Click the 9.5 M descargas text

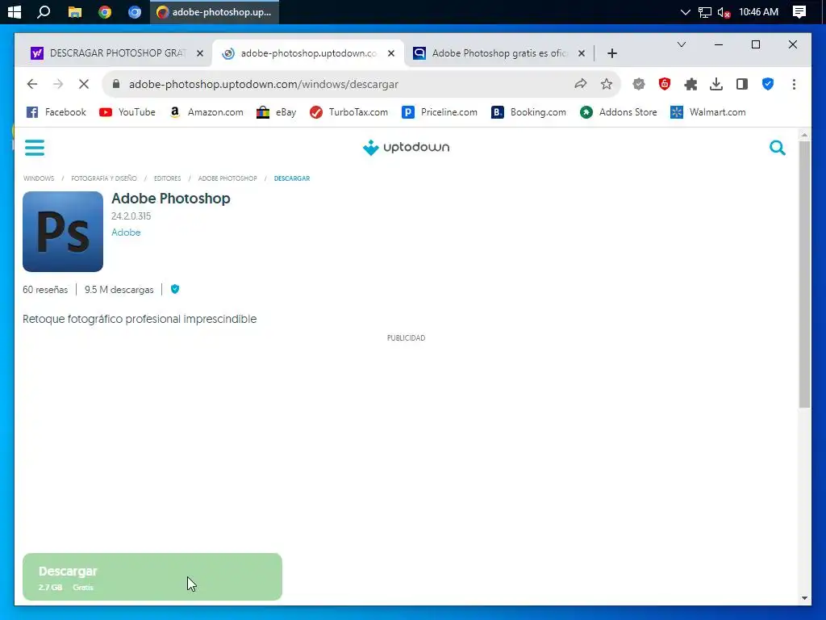[119, 290]
